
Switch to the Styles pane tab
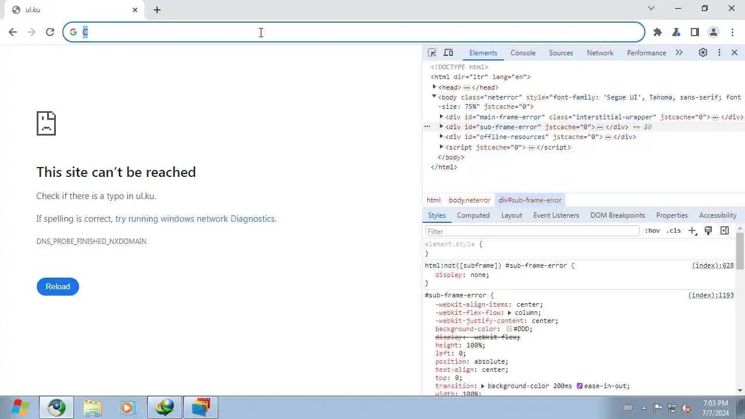coord(437,215)
